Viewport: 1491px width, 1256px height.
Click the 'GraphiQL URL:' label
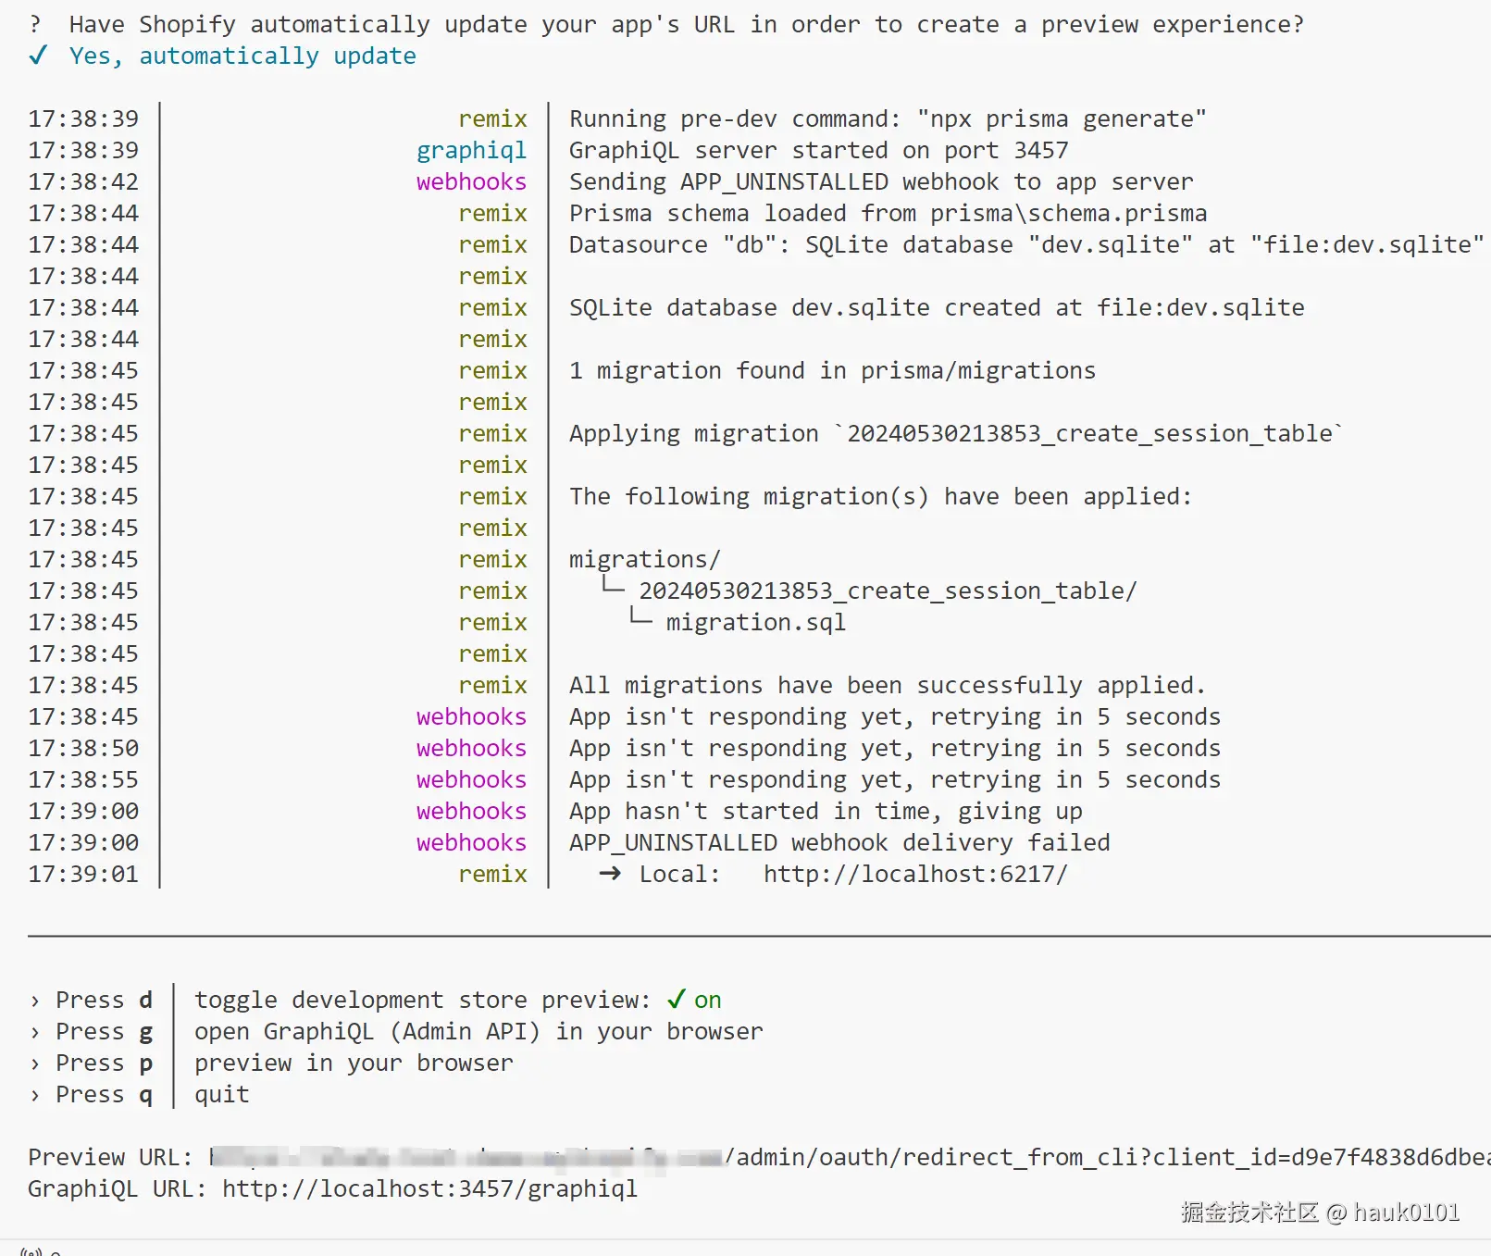click(x=117, y=1188)
